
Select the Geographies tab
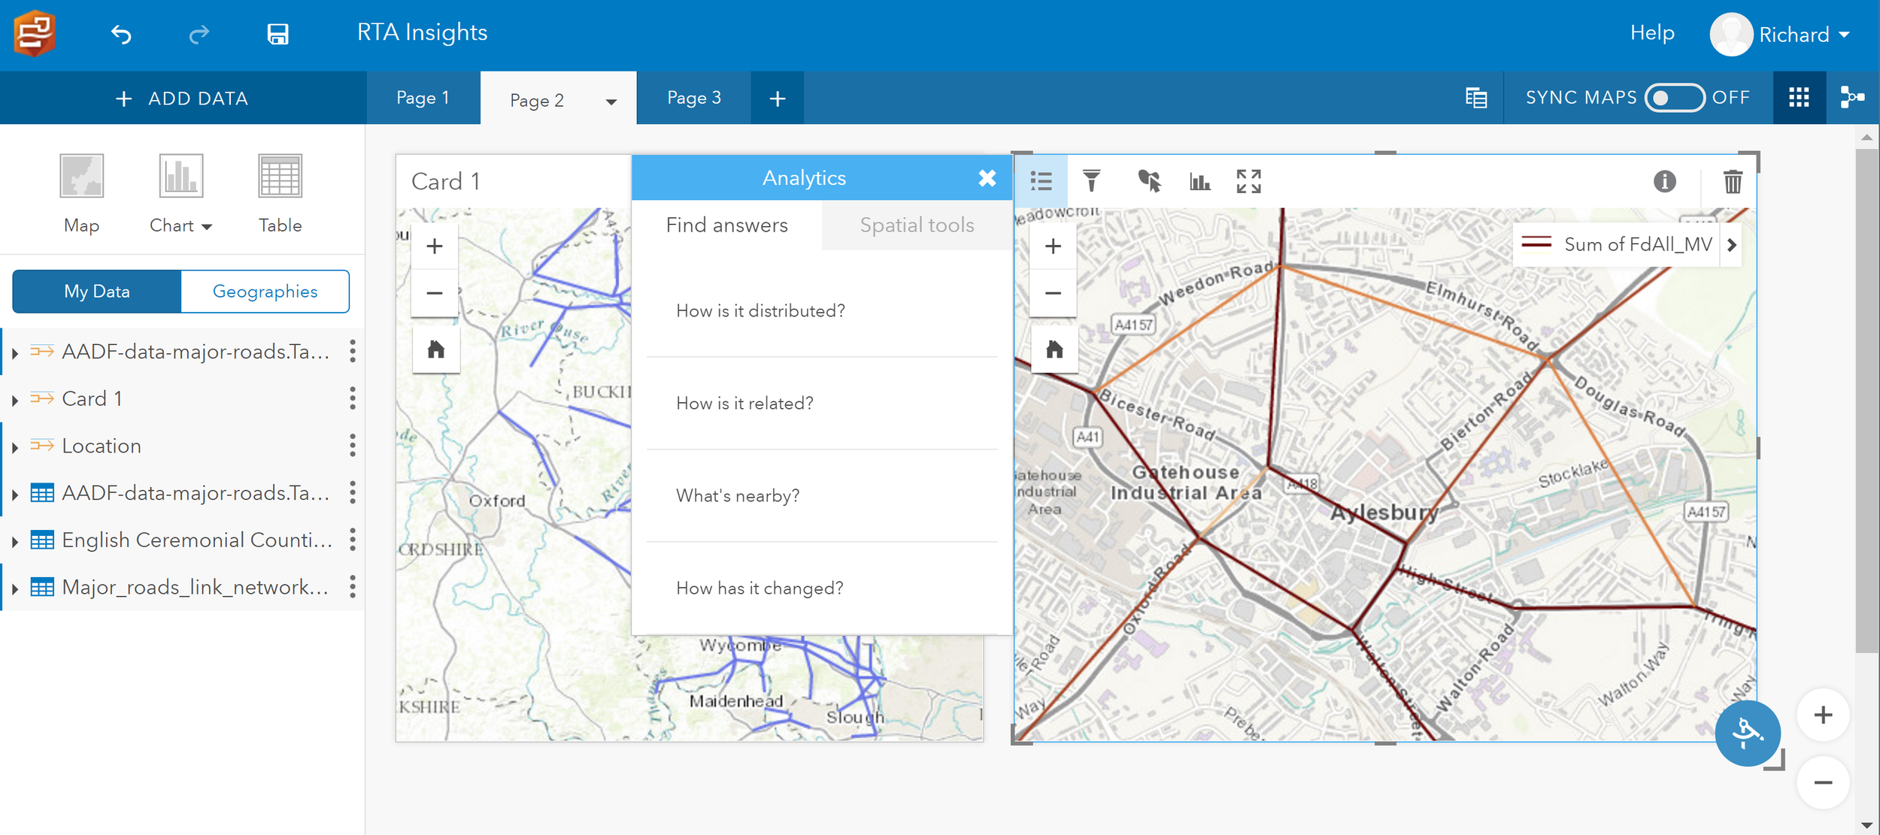(265, 291)
